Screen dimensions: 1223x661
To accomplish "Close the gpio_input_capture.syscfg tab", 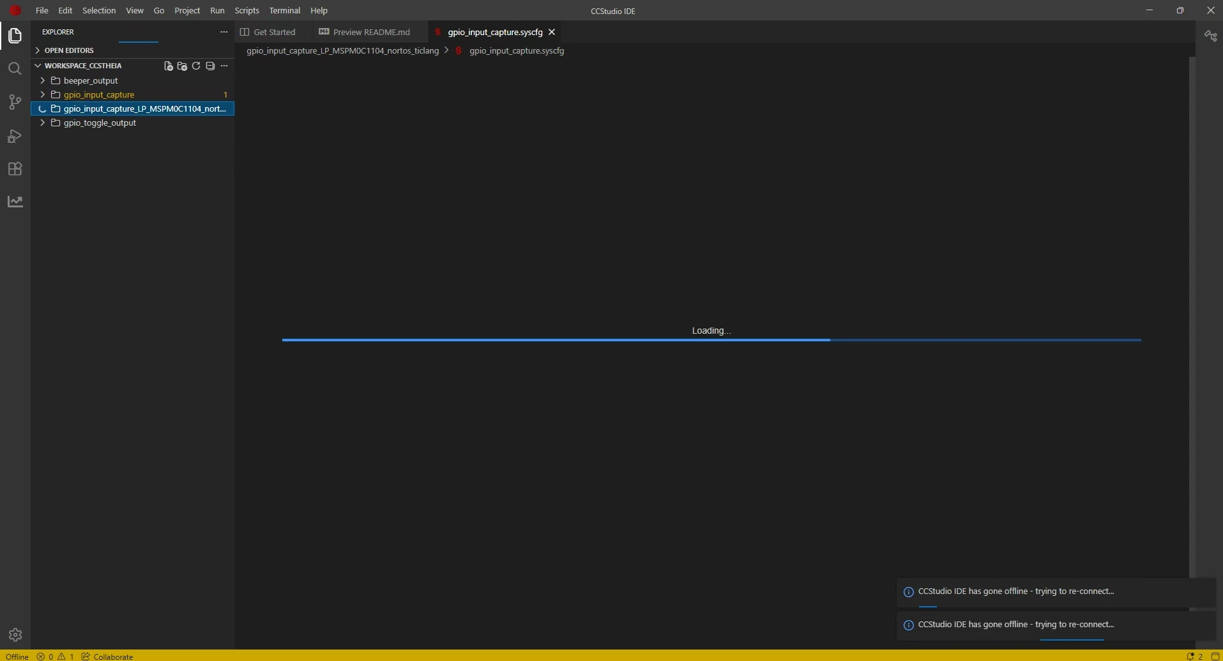I will [552, 32].
